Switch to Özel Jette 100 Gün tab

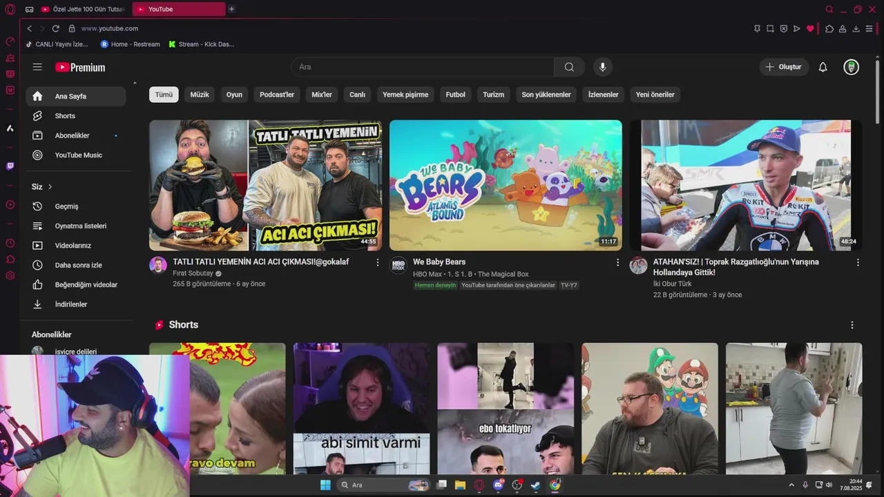click(x=83, y=9)
